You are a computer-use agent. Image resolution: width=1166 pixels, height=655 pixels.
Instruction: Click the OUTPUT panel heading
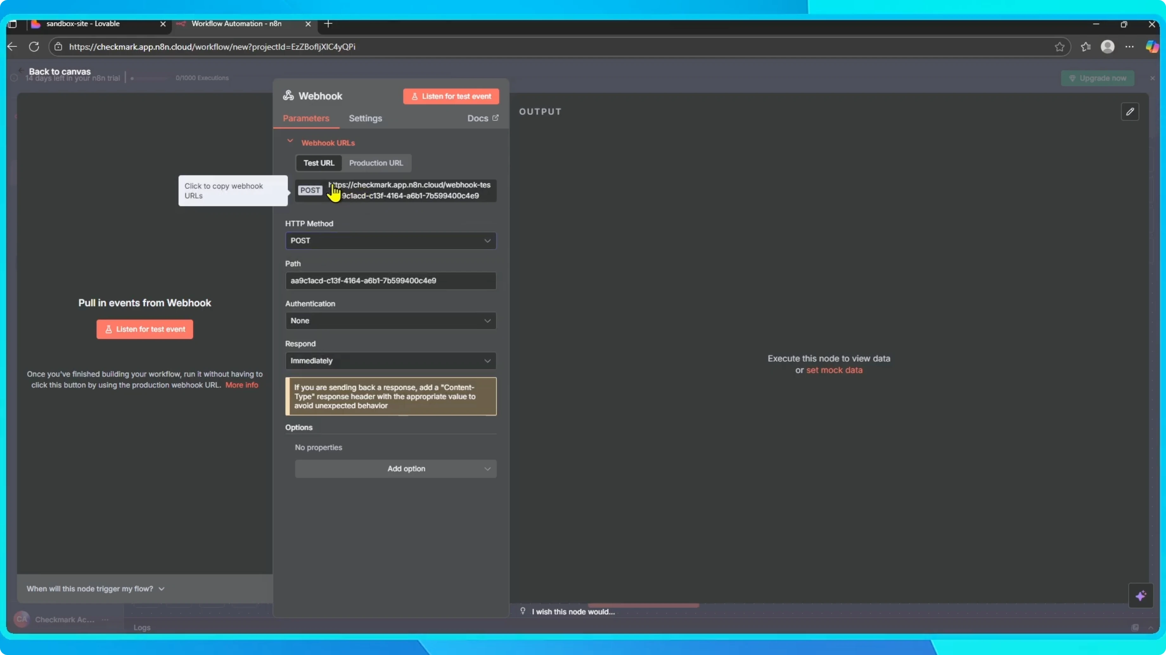point(540,112)
